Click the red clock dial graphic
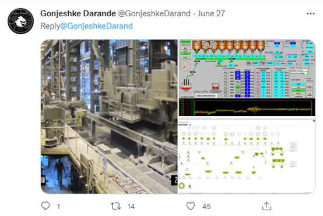The width and height of the screenshot is (323, 216). 185,66
